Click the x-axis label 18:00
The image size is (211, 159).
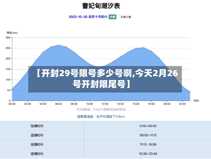pos(151,104)
